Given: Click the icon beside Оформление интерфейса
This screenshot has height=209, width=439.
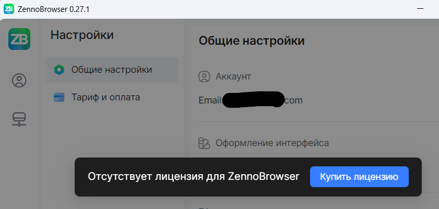Looking at the screenshot, I should 204,143.
